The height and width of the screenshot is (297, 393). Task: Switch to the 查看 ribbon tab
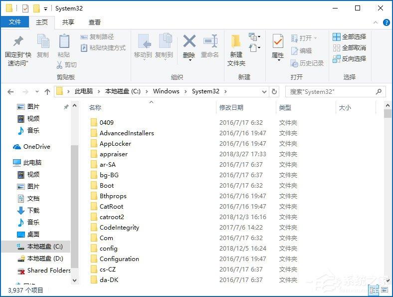coord(94,22)
